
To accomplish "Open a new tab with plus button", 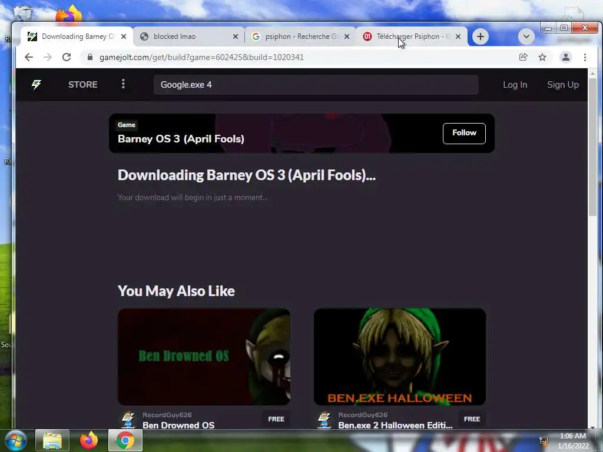I will coord(481,36).
